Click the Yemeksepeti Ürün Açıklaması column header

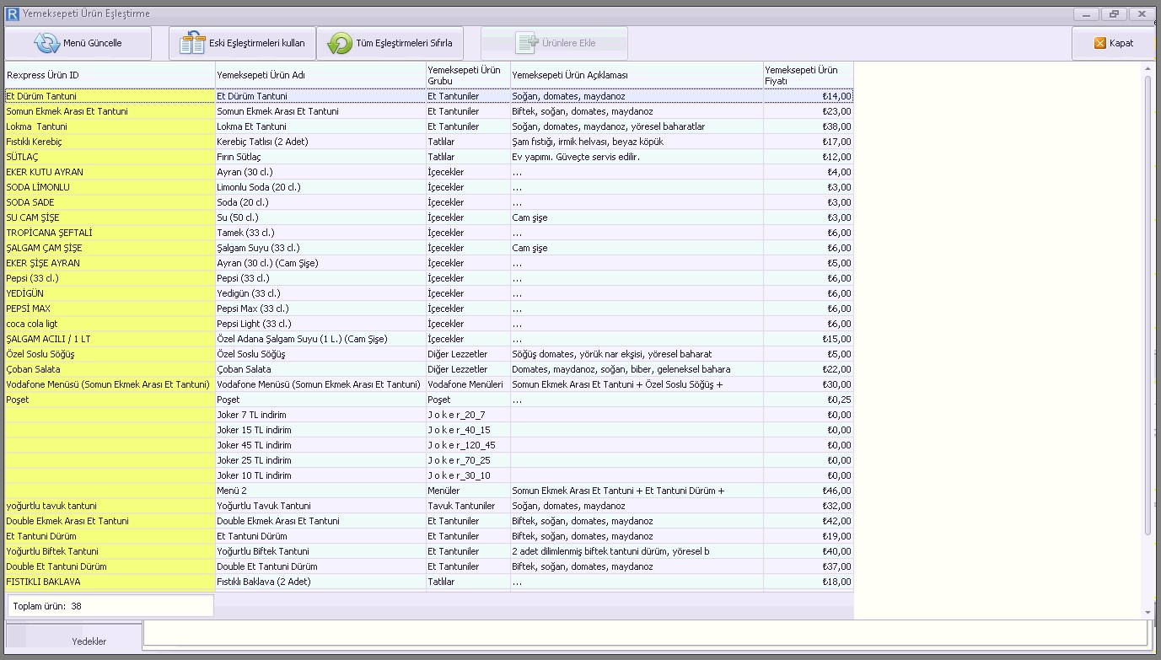tap(637, 75)
